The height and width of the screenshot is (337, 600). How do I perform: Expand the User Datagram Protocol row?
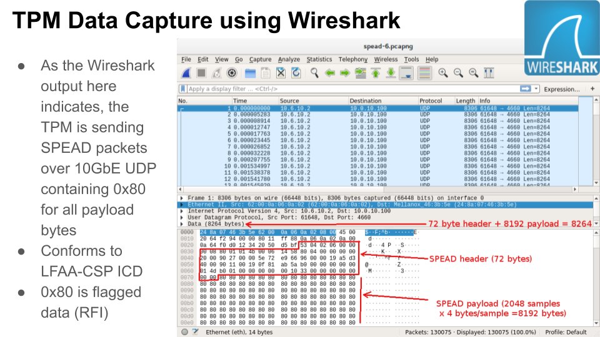182,217
